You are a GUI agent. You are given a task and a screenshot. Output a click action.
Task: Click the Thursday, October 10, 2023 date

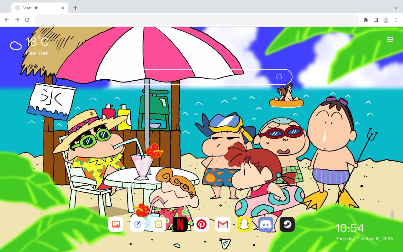click(x=364, y=239)
